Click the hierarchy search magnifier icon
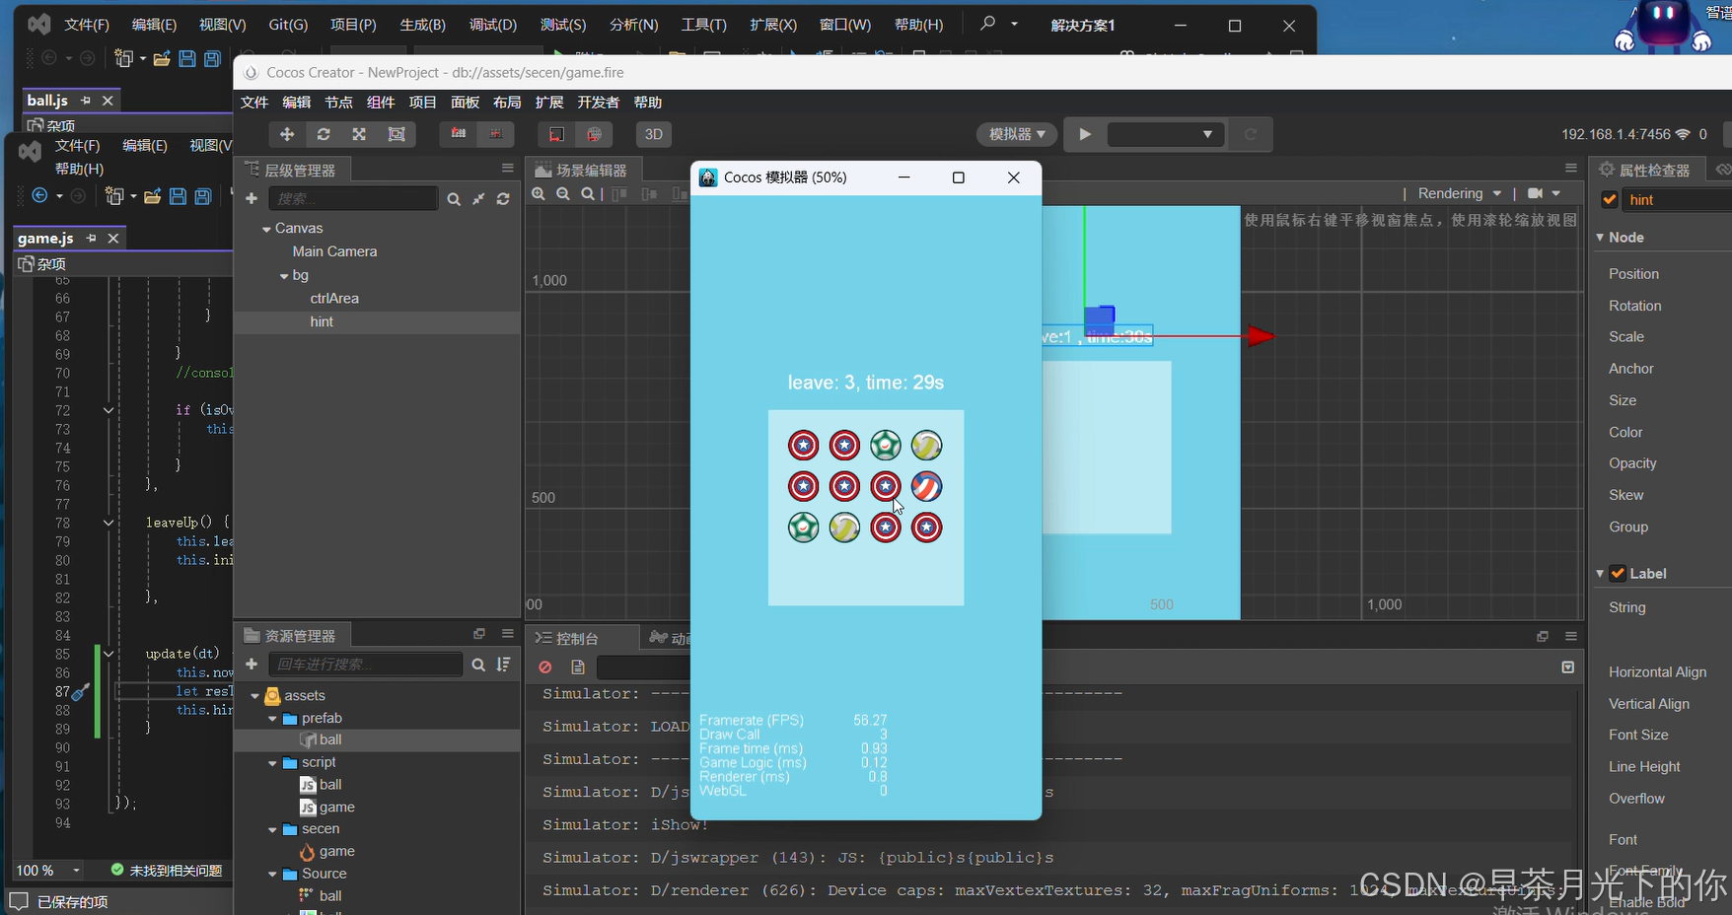 [454, 199]
